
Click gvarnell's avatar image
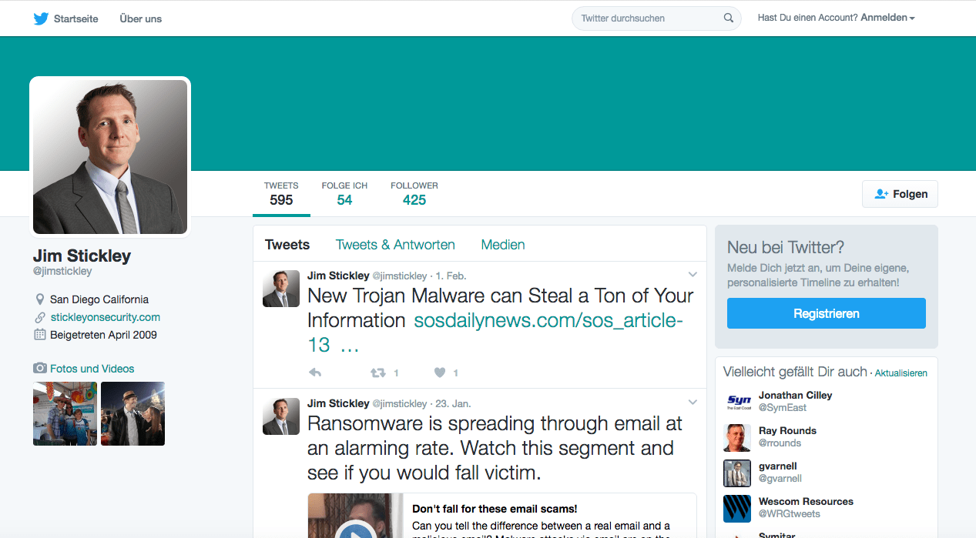click(737, 473)
